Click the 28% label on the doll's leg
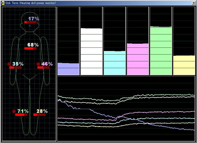The height and width of the screenshot is (143, 197). click(x=42, y=111)
